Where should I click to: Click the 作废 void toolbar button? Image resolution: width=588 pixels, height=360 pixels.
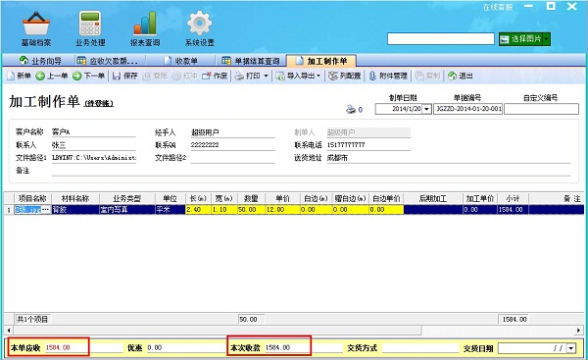(x=215, y=76)
